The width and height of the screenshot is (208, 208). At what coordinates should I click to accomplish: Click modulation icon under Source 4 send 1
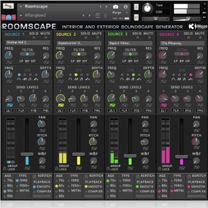click(x=164, y=105)
